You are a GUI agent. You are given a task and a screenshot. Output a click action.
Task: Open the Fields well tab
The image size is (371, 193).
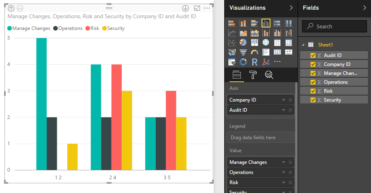237,75
